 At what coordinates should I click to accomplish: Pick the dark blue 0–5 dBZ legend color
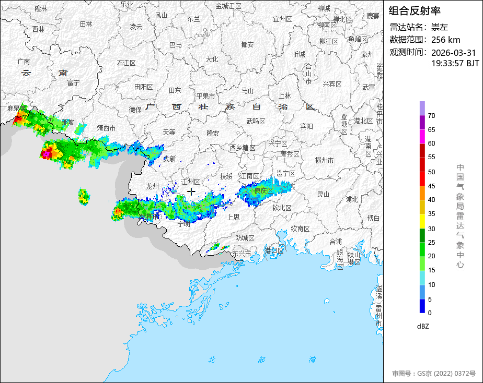[422, 306]
